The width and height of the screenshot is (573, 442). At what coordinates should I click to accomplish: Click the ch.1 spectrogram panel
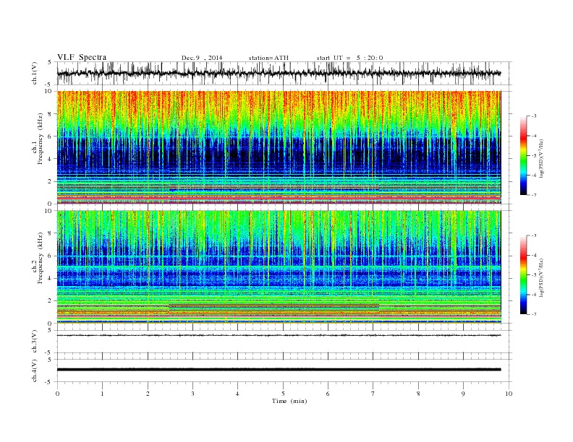point(279,147)
